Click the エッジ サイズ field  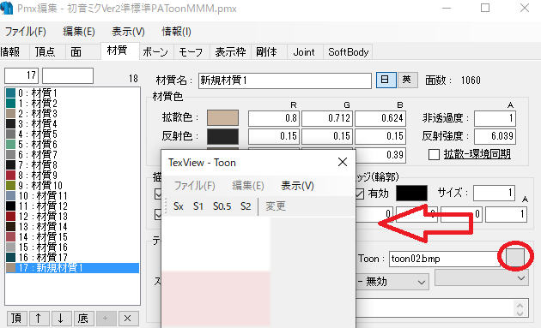tap(494, 193)
